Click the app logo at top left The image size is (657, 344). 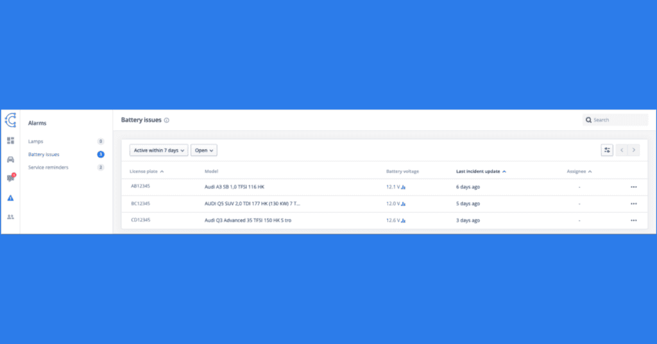pos(10,120)
